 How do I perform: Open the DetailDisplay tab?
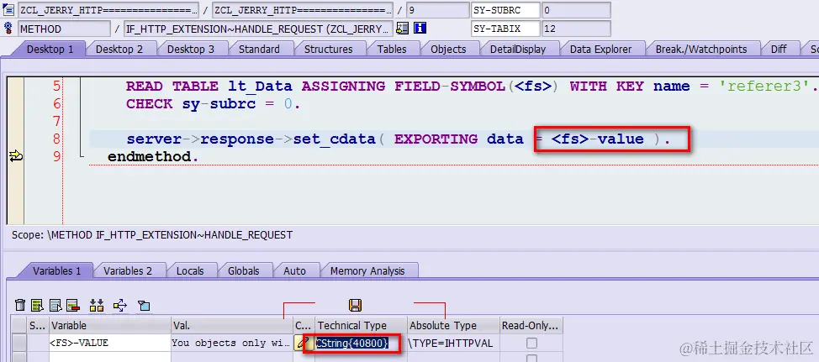point(518,49)
